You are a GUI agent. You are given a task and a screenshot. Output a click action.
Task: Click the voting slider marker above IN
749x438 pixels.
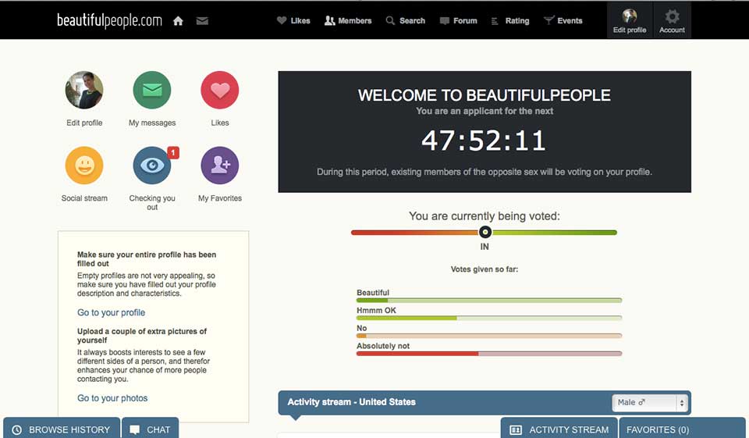click(x=485, y=232)
